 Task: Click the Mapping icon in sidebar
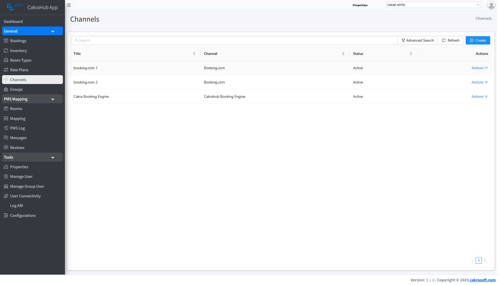tap(6, 118)
